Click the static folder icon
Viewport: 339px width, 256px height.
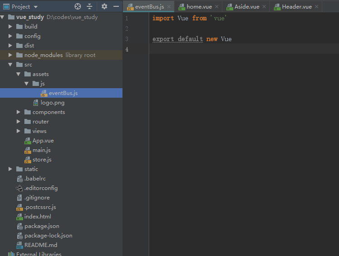point(19,169)
